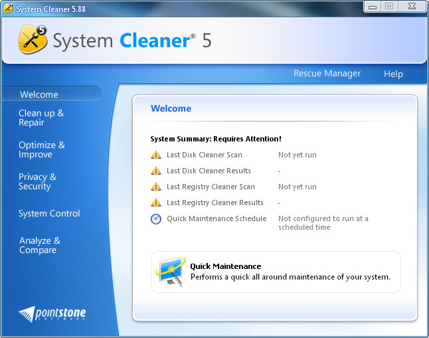Image resolution: width=429 pixels, height=338 pixels.
Task: Click the Last Disk Cleaner Scan label
Action: point(205,155)
